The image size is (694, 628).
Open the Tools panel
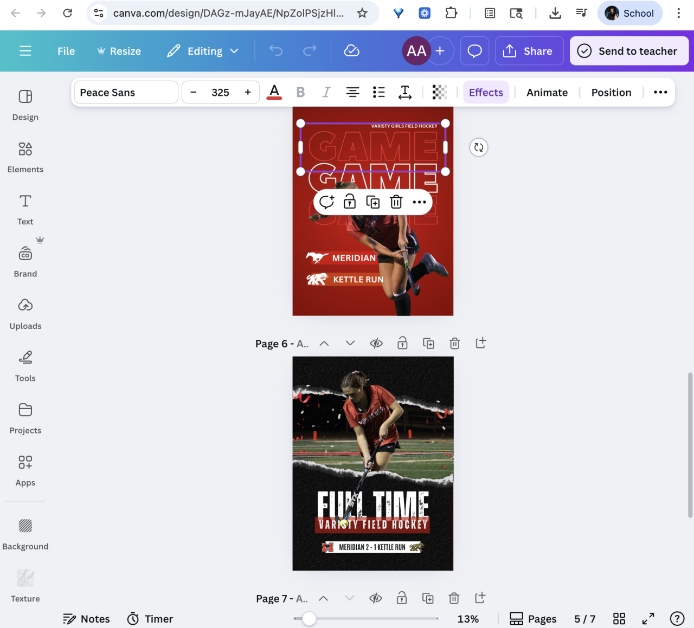coord(25,366)
